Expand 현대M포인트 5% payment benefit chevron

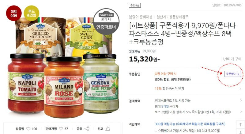pyautogui.click(x=241, y=100)
